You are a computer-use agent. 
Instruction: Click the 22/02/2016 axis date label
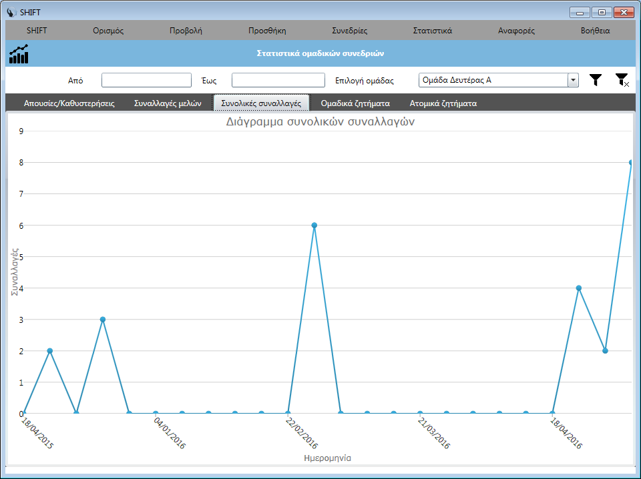[x=302, y=433]
